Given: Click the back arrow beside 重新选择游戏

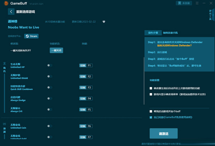Looking at the screenshot, I should (10, 11).
